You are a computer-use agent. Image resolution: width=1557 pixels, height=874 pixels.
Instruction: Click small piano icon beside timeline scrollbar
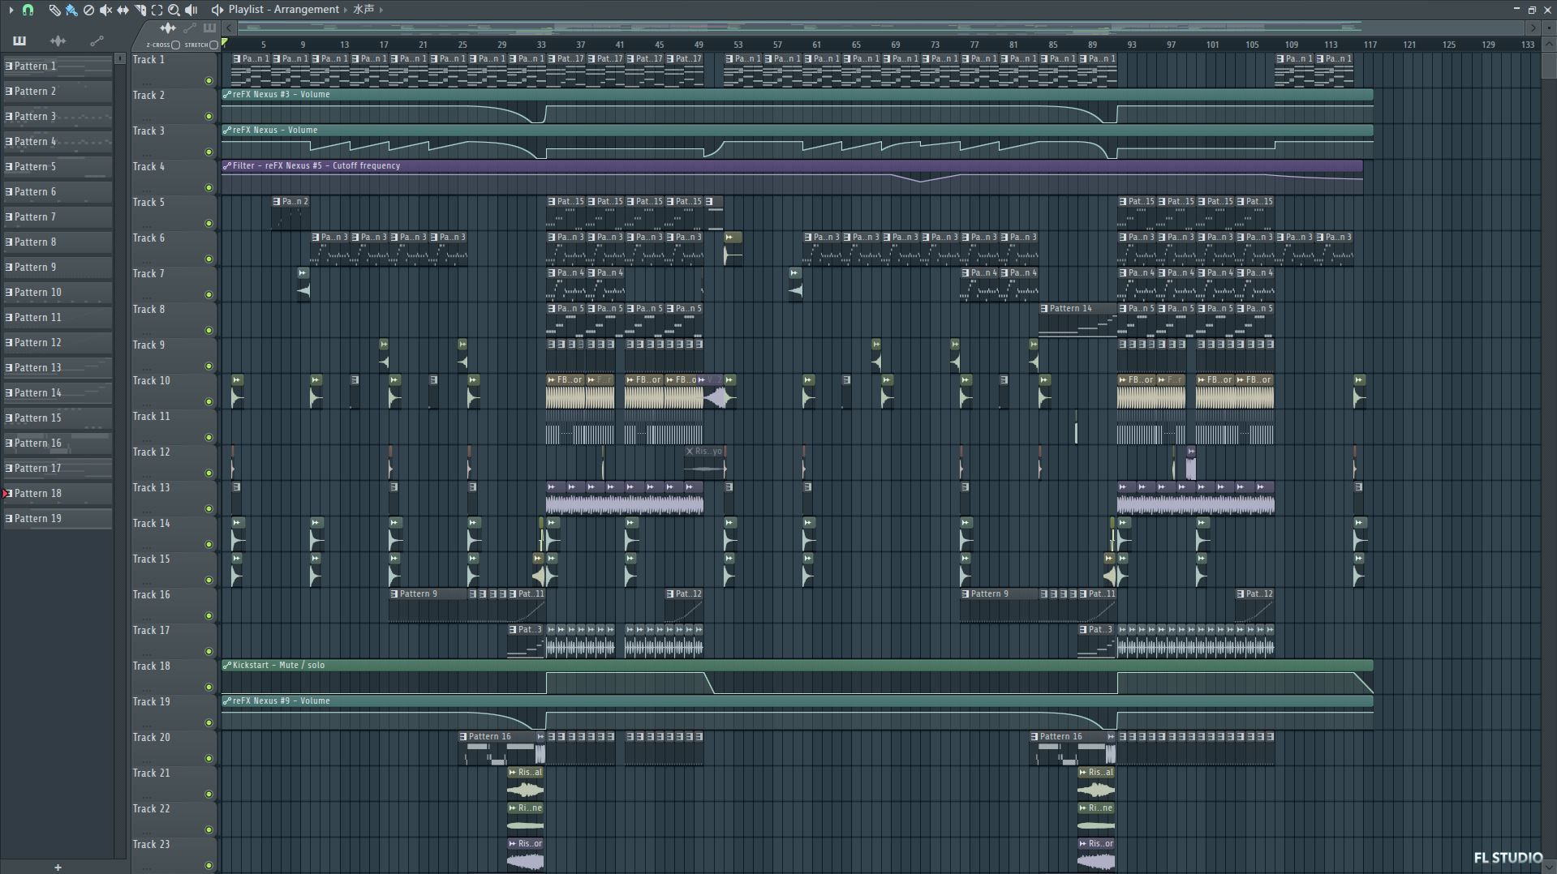click(x=209, y=28)
